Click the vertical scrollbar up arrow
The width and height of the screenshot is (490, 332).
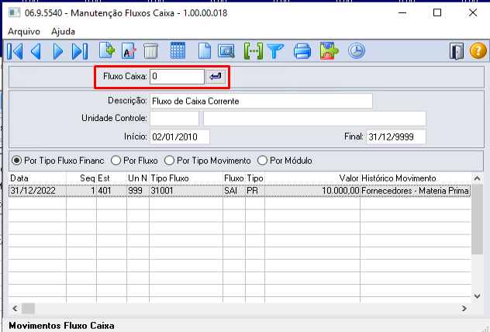(x=477, y=178)
